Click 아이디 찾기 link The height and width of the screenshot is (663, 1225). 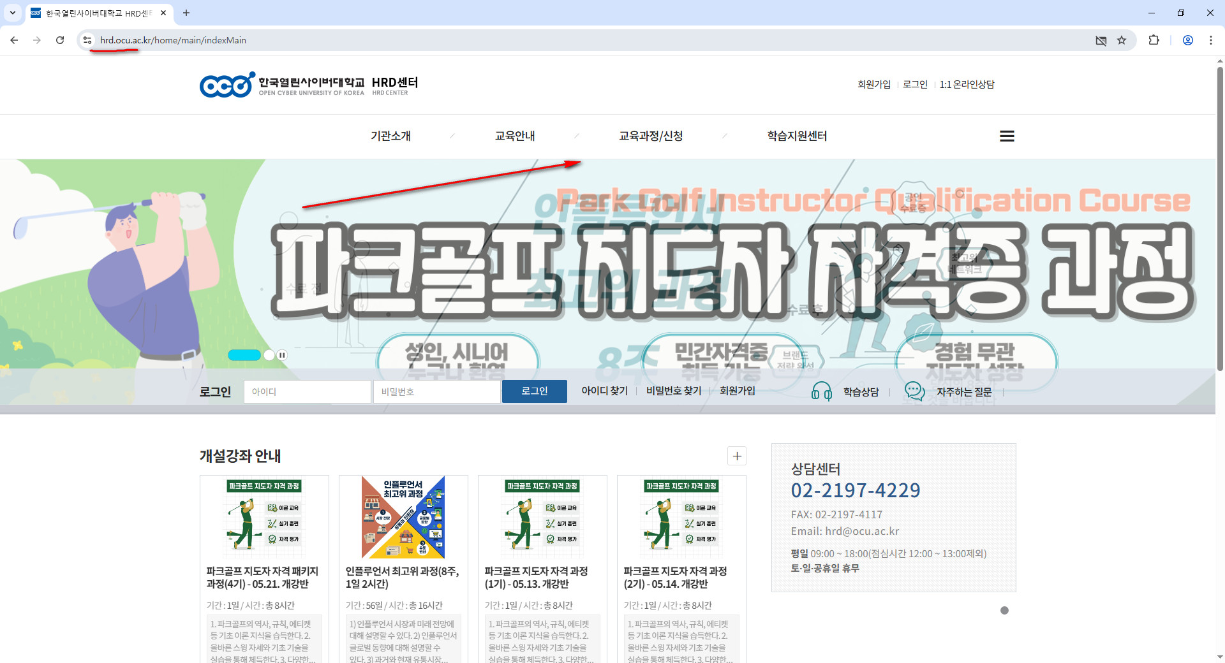604,391
